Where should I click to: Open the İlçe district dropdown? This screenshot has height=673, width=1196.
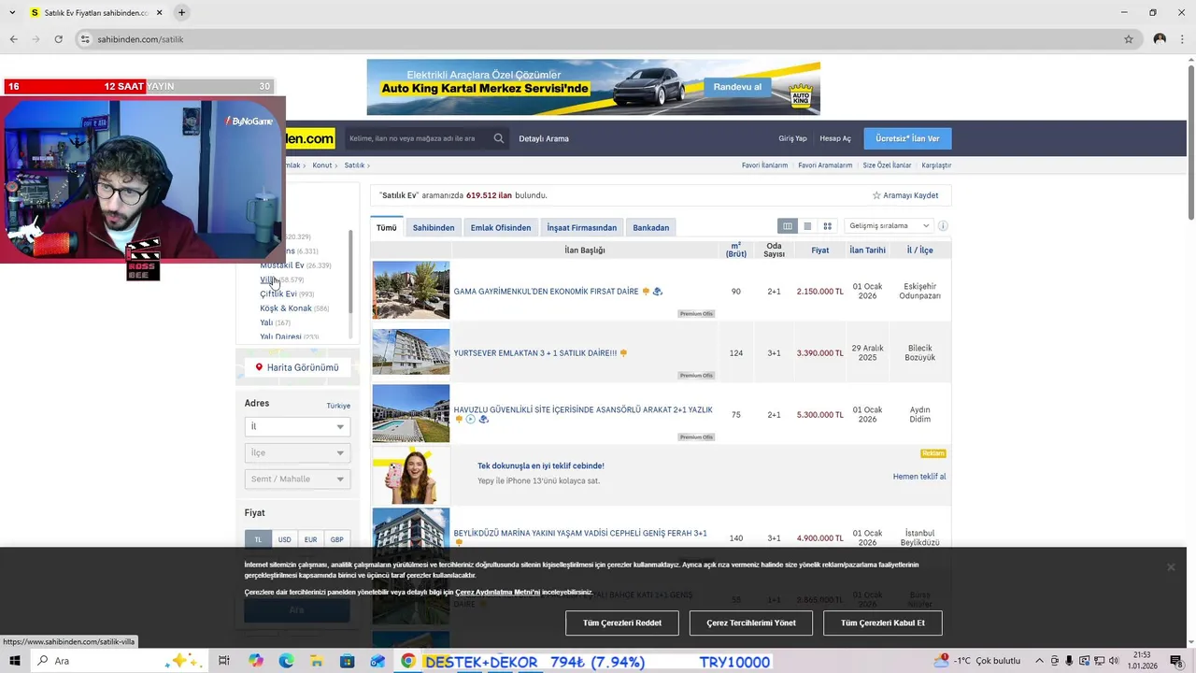[x=297, y=452]
